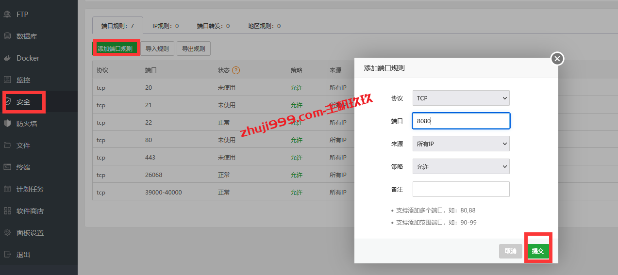Focus the 端口 input containing 8080

[x=461, y=121]
